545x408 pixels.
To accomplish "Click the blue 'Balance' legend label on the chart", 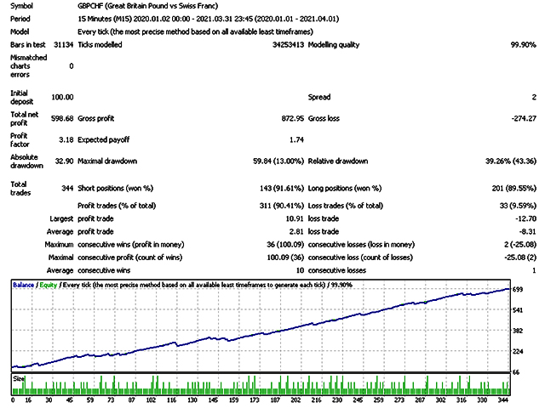I will click(23, 286).
